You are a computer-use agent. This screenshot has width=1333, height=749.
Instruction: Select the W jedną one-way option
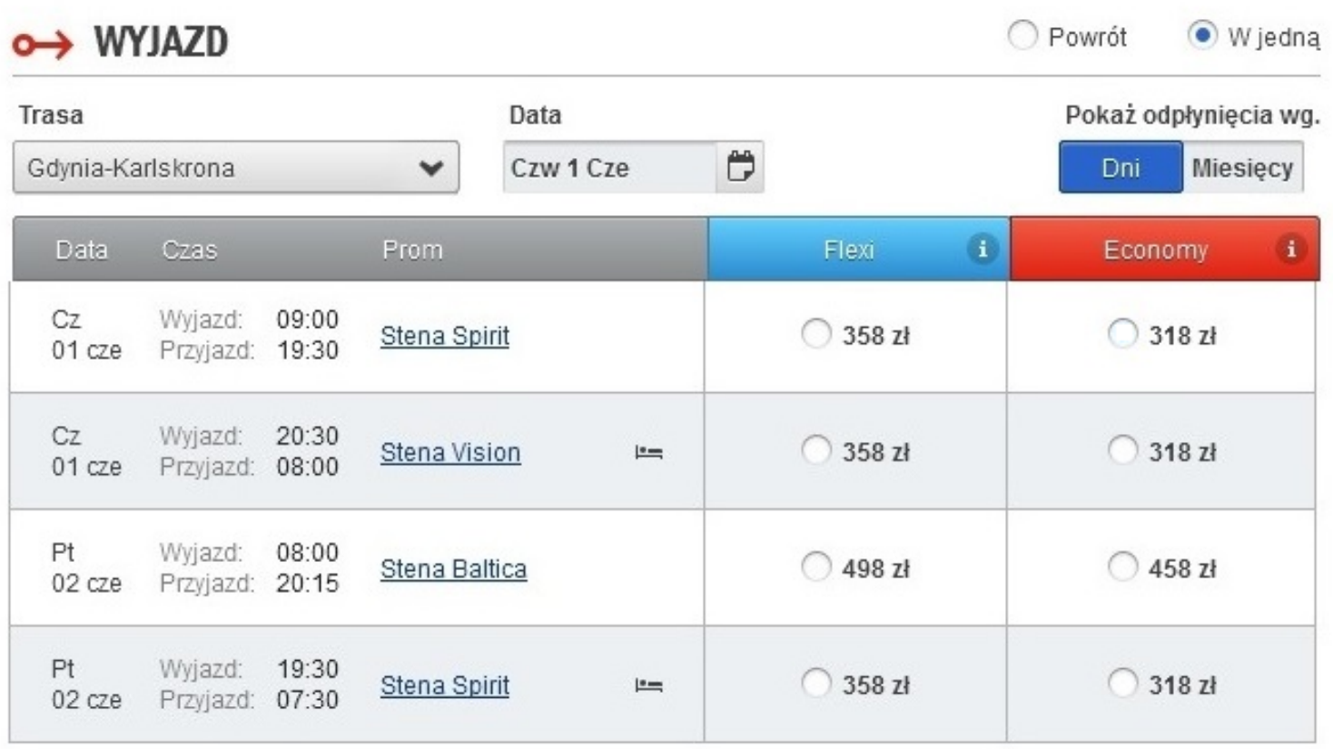pyautogui.click(x=1202, y=36)
